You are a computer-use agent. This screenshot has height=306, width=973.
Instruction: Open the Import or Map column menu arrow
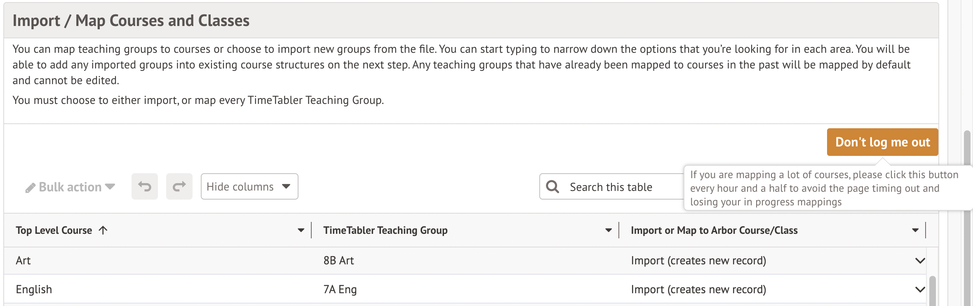[915, 230]
